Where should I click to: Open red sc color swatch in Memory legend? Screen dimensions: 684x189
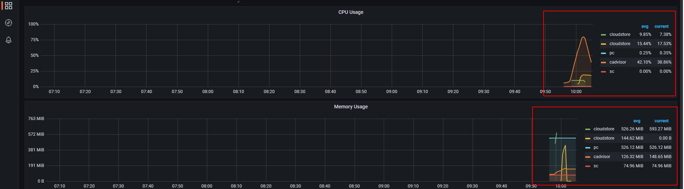coord(587,166)
